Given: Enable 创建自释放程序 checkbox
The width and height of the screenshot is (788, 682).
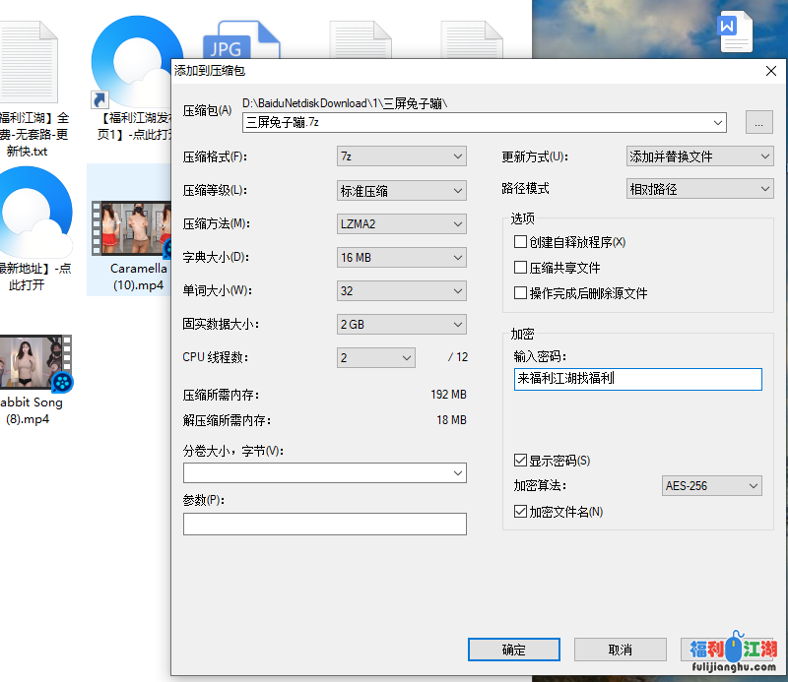Looking at the screenshot, I should point(521,242).
